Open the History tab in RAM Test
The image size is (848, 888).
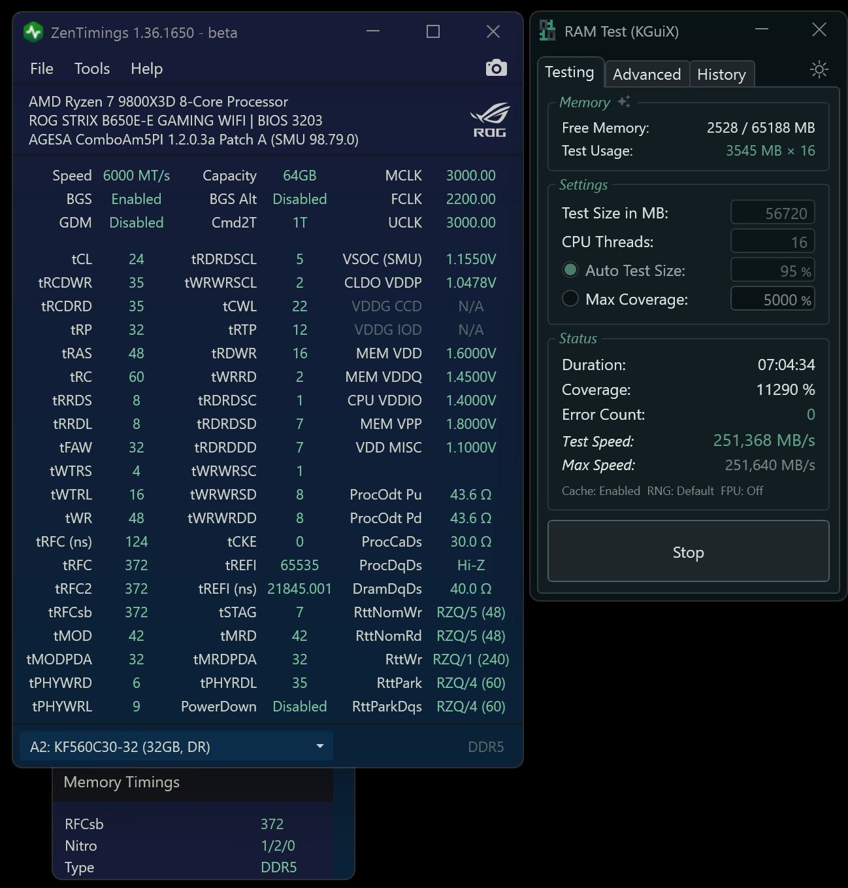click(x=721, y=74)
